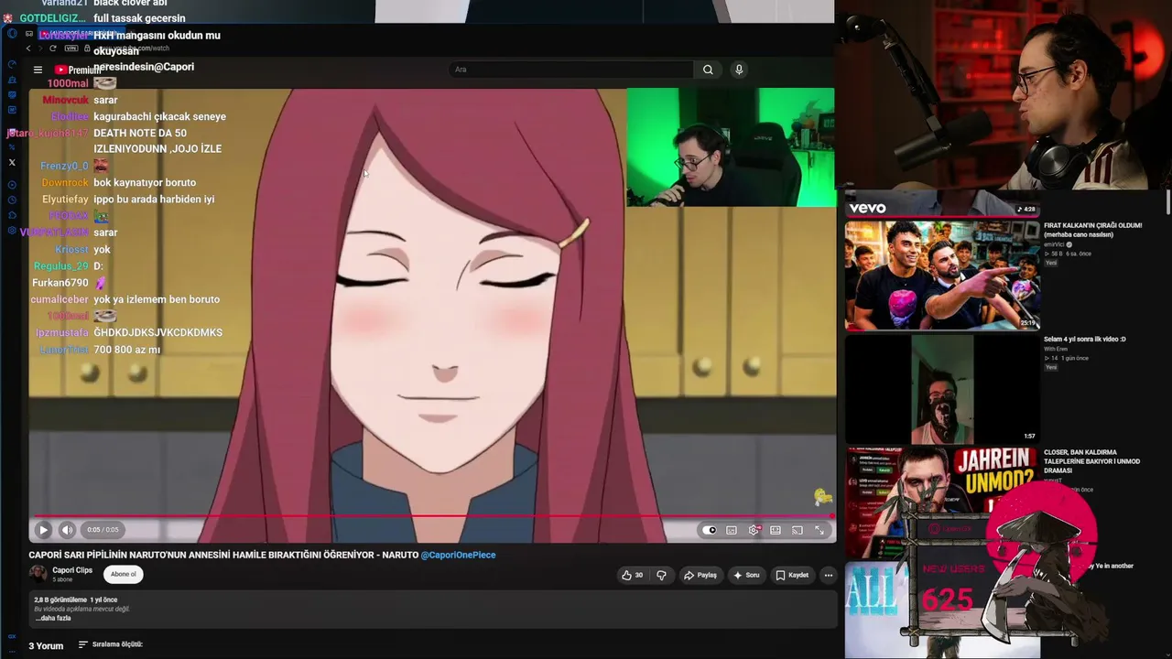The image size is (1172, 659).
Task: Open the JAHREIN UNMOD video thumbnail
Action: (x=941, y=502)
